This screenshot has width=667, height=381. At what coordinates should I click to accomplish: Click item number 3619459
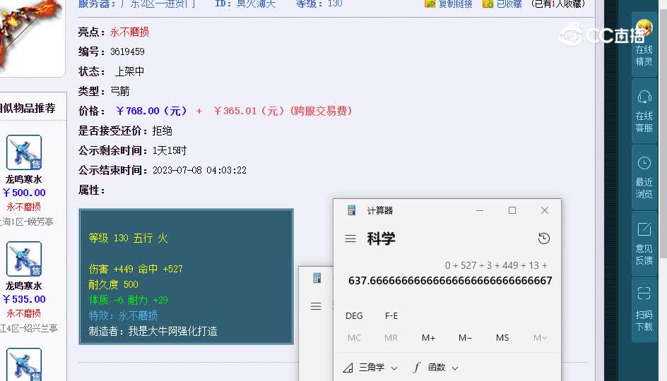127,52
